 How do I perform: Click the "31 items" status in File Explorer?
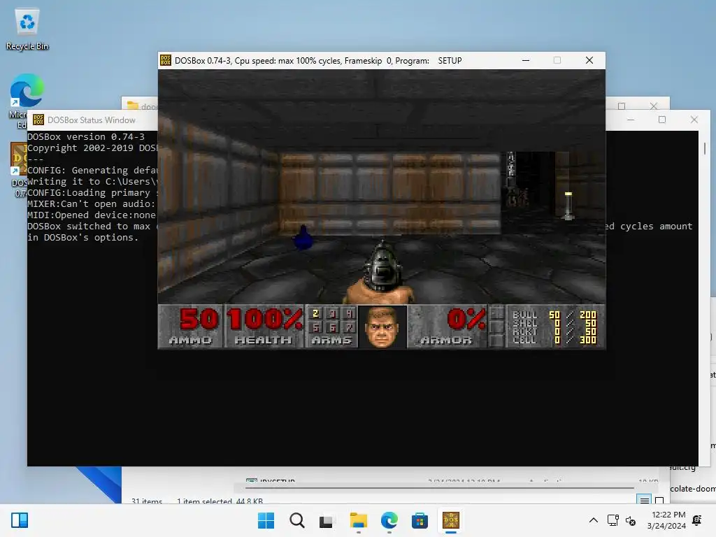[147, 501]
